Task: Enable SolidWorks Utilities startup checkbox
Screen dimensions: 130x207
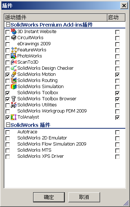Action: click(117, 105)
